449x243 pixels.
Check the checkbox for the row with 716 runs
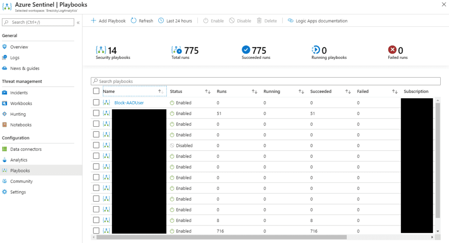96,231
